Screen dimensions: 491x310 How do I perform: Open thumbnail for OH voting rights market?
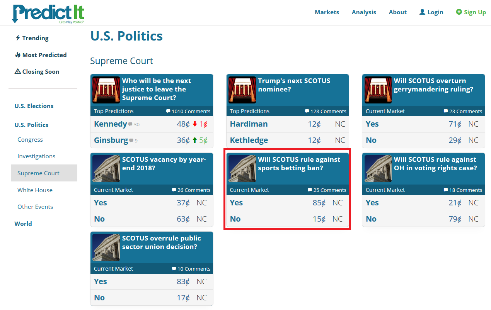[378, 169]
